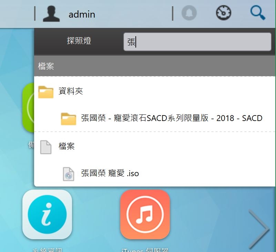Go to next desktop page arrow
Image resolution: width=276 pixels, height=252 pixels.
[x=259, y=229]
